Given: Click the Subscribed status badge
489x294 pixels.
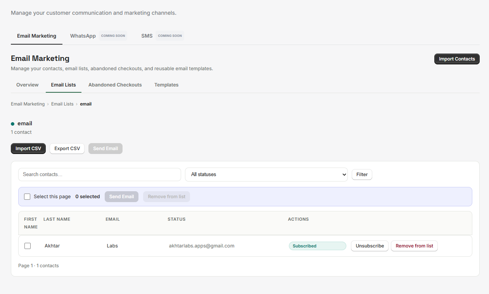Looking at the screenshot, I should [318, 246].
